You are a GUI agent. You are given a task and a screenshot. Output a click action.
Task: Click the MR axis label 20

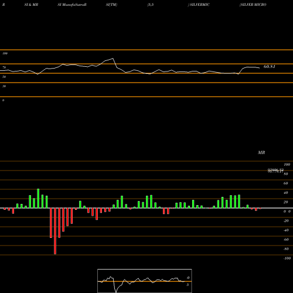point(285,202)
